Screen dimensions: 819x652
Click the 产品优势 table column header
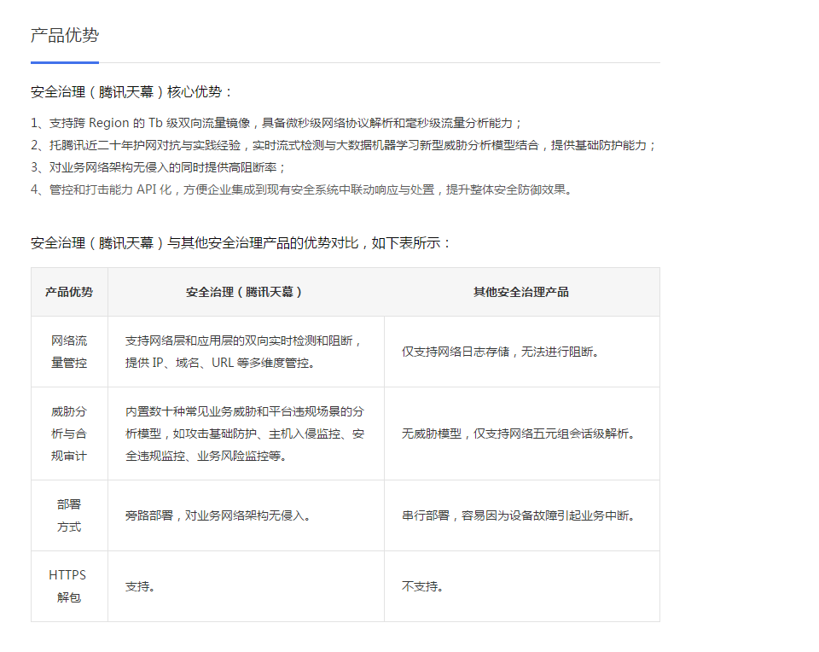click(x=69, y=292)
